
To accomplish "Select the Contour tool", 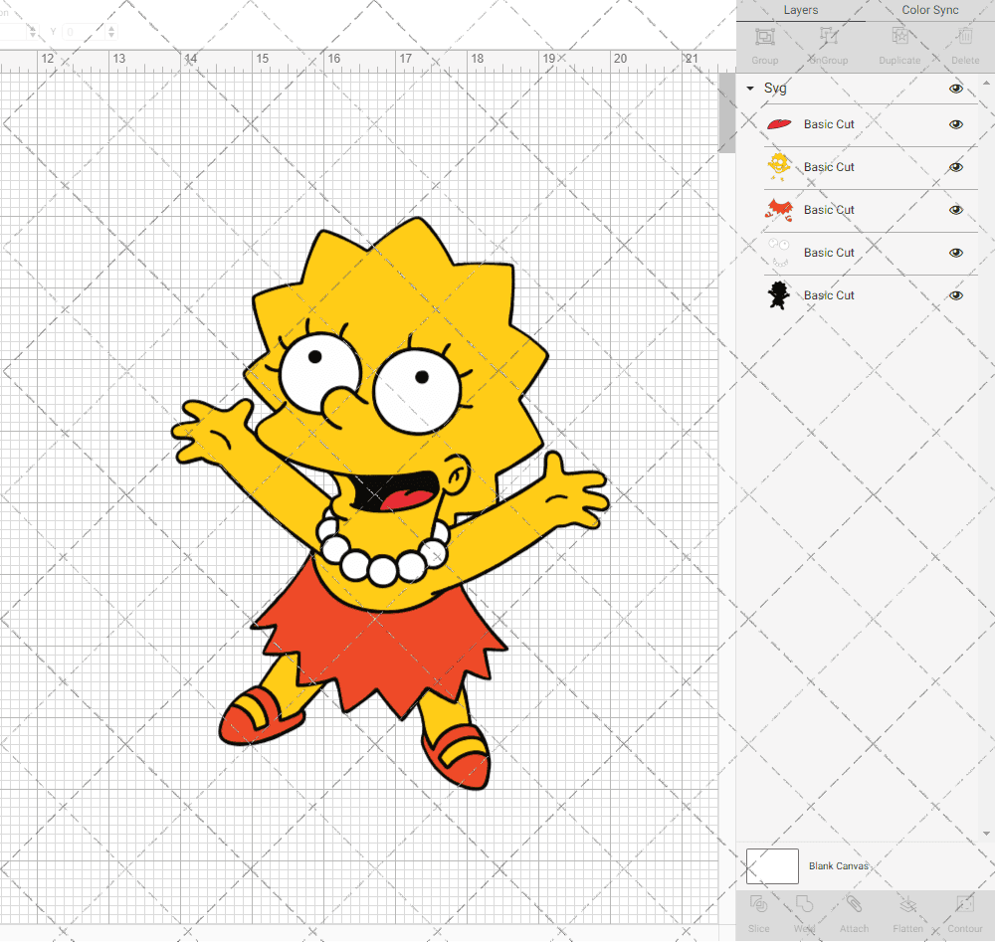I will [965, 903].
